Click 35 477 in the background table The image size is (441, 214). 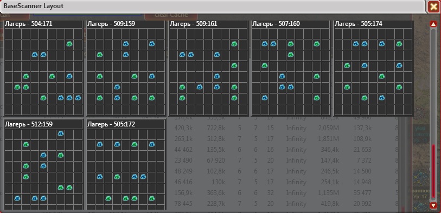362,193
